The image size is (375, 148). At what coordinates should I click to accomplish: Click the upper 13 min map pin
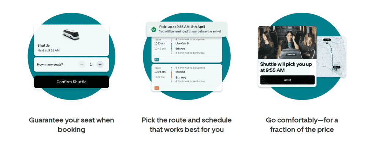click(x=326, y=40)
